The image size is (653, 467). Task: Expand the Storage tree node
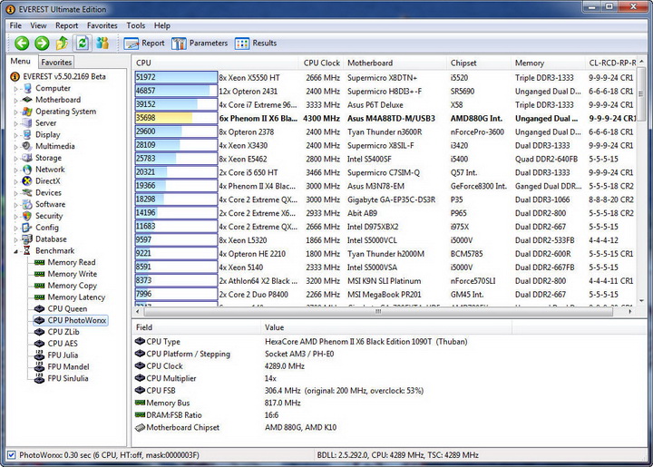tap(15, 159)
